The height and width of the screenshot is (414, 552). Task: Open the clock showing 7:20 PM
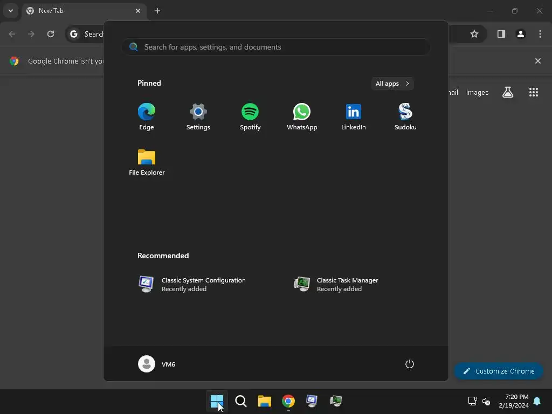(x=514, y=401)
